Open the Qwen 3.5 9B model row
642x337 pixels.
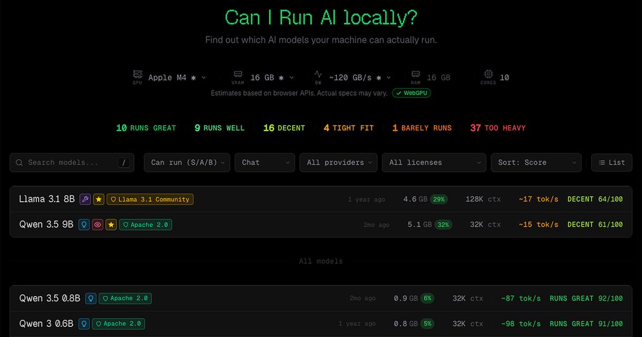pyautogui.click(x=321, y=225)
